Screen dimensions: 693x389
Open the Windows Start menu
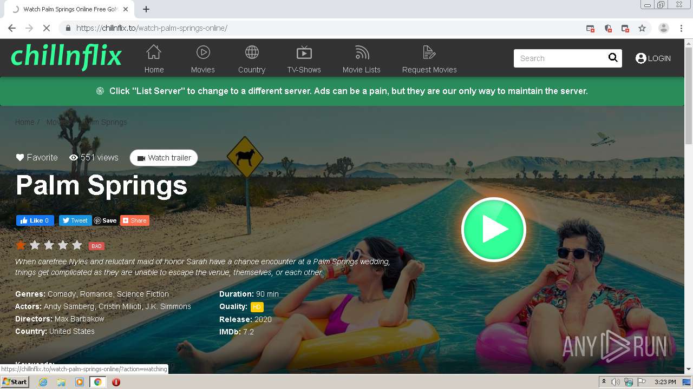click(x=15, y=382)
